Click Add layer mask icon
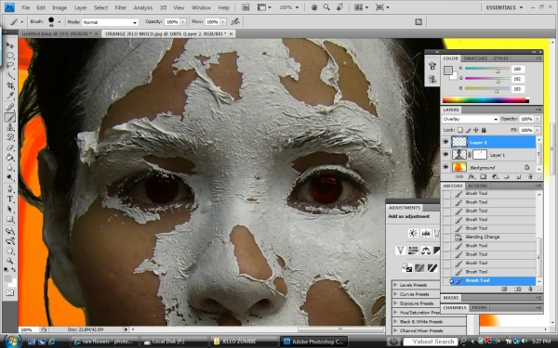 click(x=483, y=176)
